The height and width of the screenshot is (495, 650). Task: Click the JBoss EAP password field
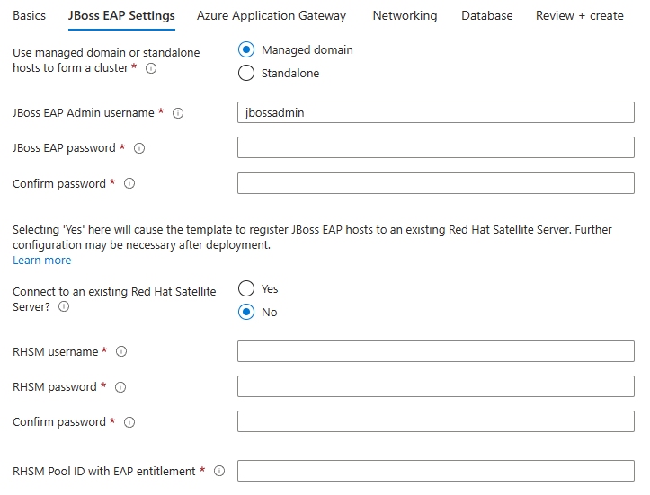pos(436,147)
